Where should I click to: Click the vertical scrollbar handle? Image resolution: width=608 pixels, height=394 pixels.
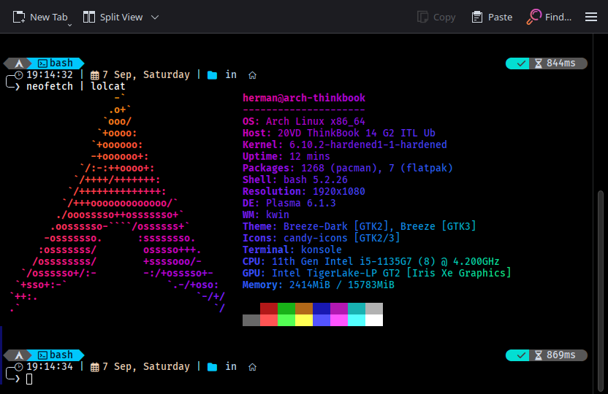(x=600, y=290)
